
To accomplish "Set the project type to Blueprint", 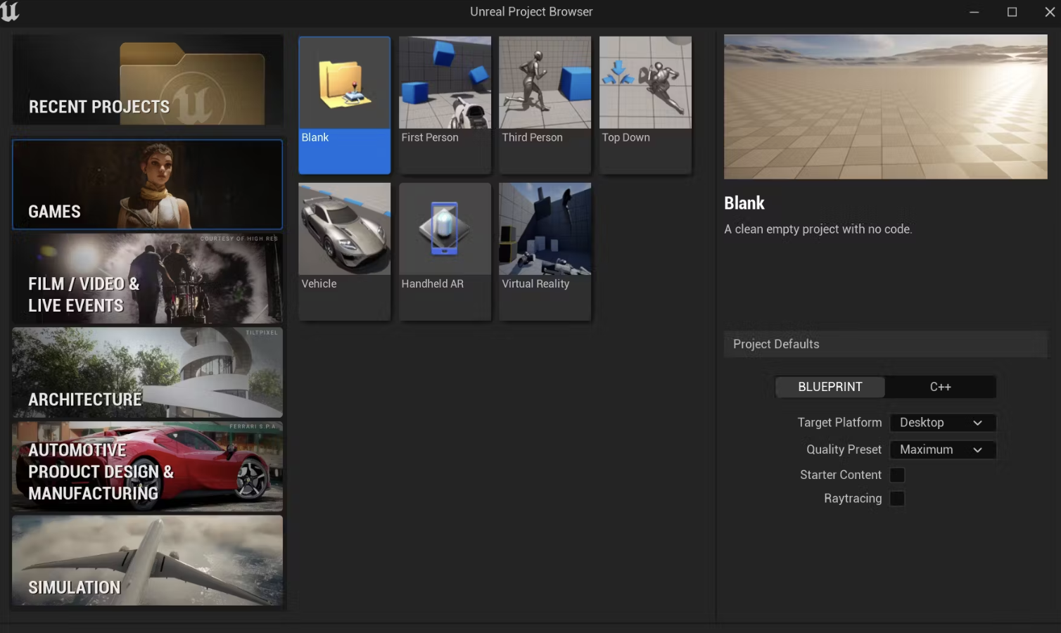I will coord(830,387).
